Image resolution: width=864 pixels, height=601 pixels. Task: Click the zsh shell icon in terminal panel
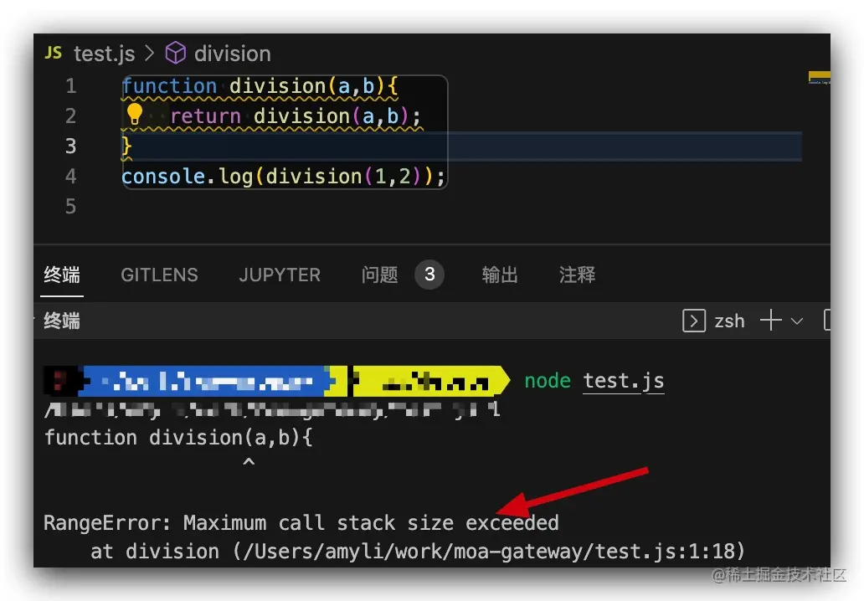[694, 321]
